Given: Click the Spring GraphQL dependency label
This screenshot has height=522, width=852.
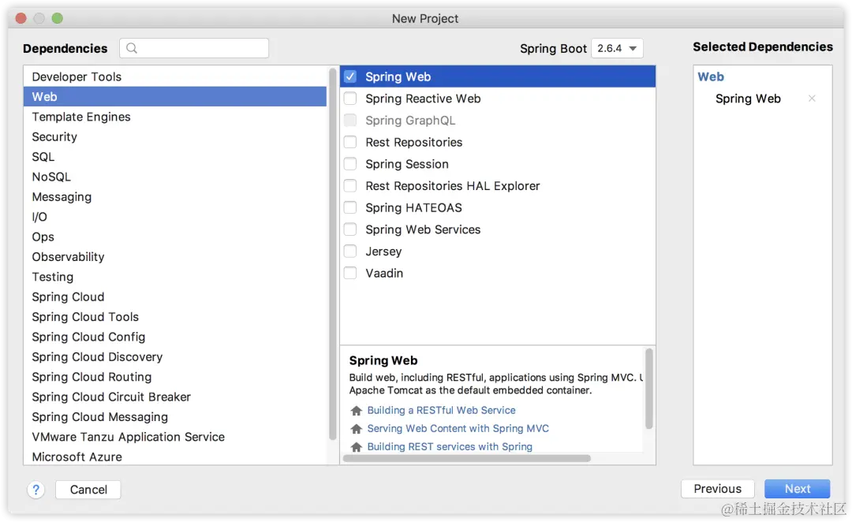Looking at the screenshot, I should pyautogui.click(x=410, y=121).
